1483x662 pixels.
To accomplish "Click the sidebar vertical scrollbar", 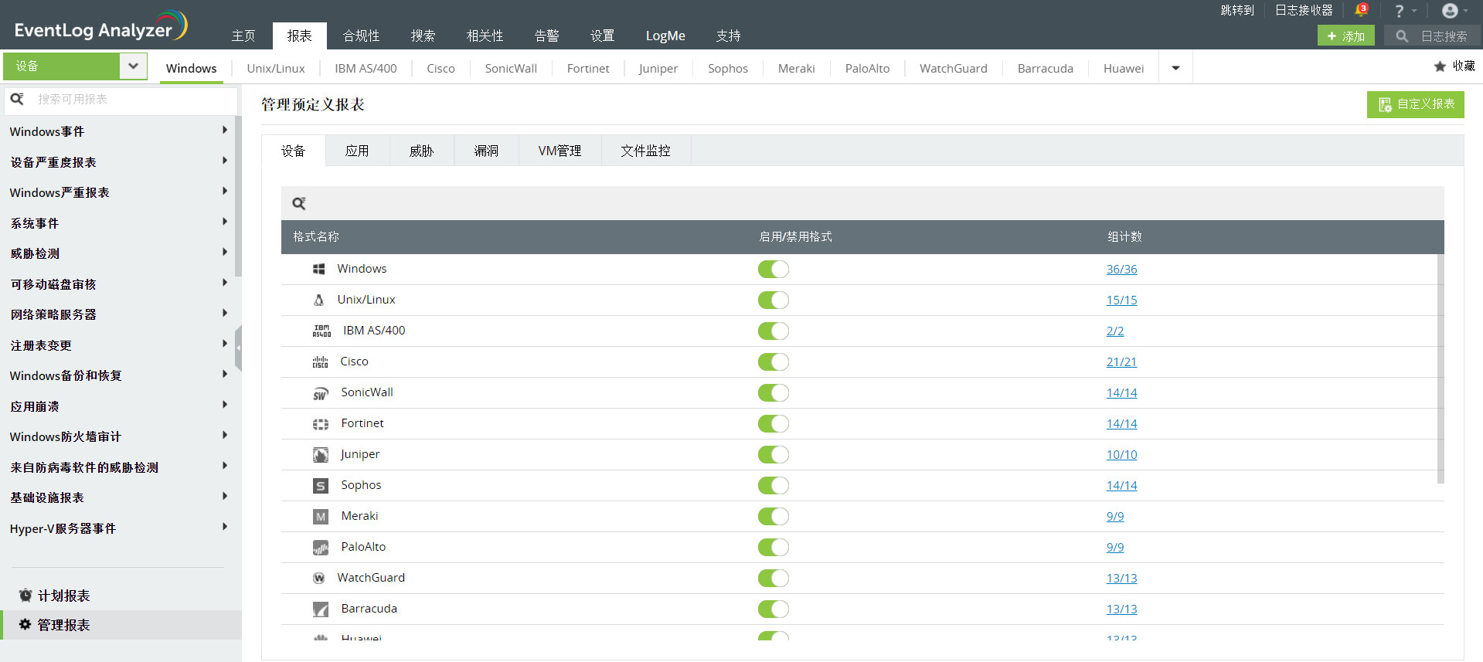I will [238, 195].
